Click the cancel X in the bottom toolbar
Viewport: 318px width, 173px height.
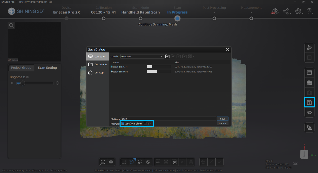211,162
